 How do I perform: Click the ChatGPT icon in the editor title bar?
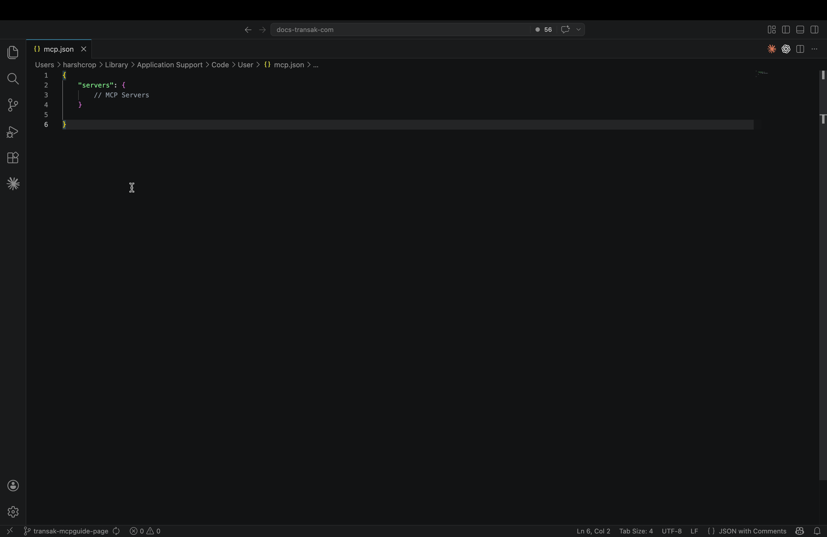click(x=786, y=49)
